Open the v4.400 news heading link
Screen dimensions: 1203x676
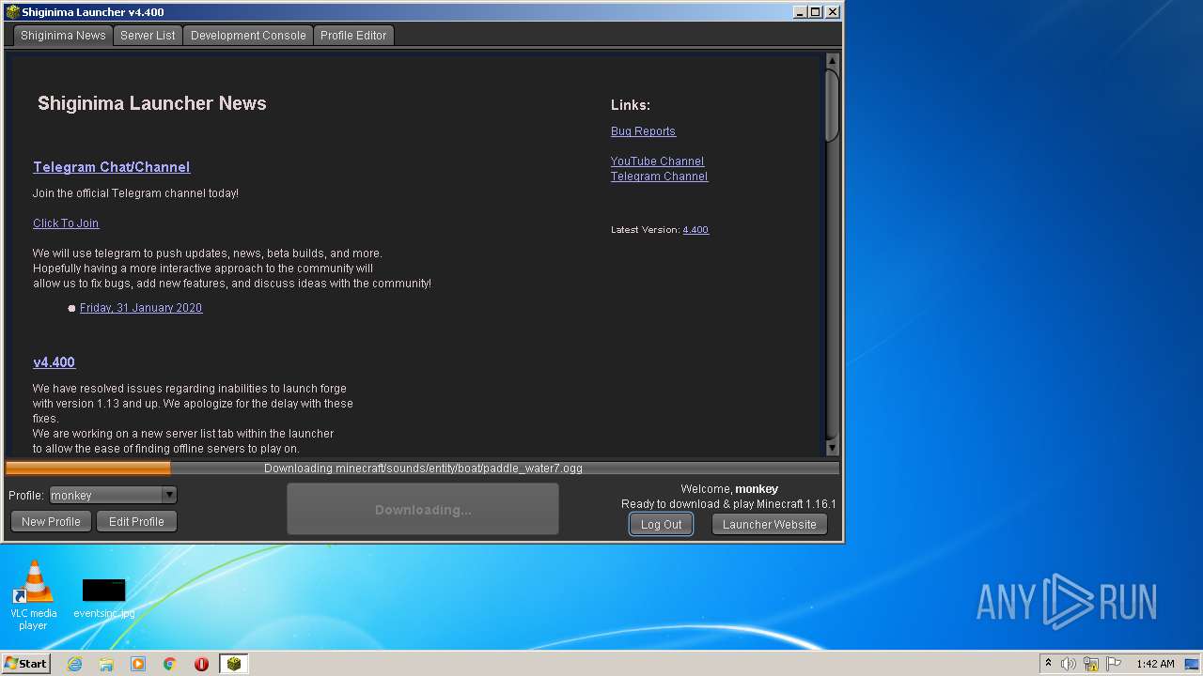(x=54, y=362)
